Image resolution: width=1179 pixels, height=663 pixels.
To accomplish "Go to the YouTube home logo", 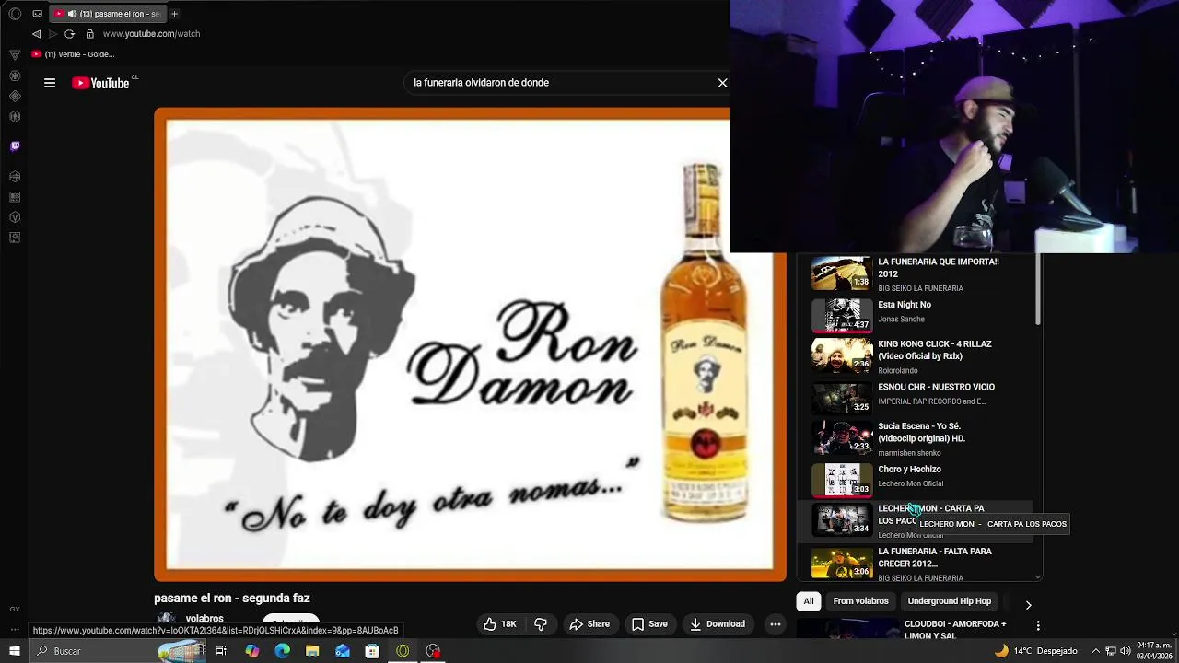I will click(101, 83).
